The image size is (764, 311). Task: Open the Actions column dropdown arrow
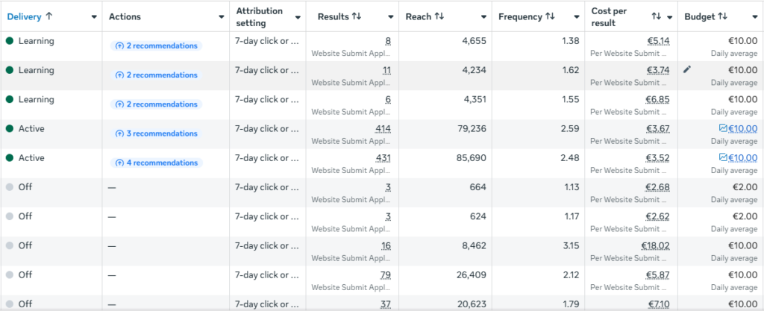221,17
